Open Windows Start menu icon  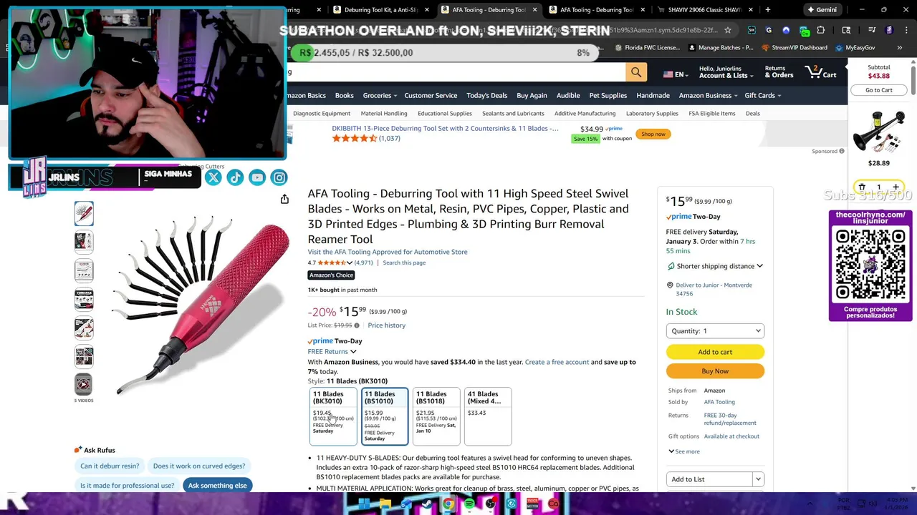[x=363, y=504]
